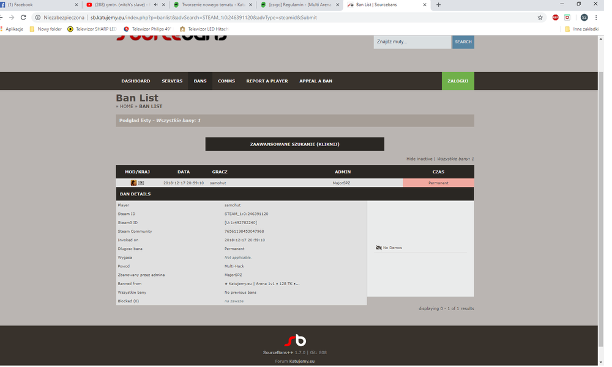
Task: Close the Ban List Sourcebans tab
Action: 425,5
